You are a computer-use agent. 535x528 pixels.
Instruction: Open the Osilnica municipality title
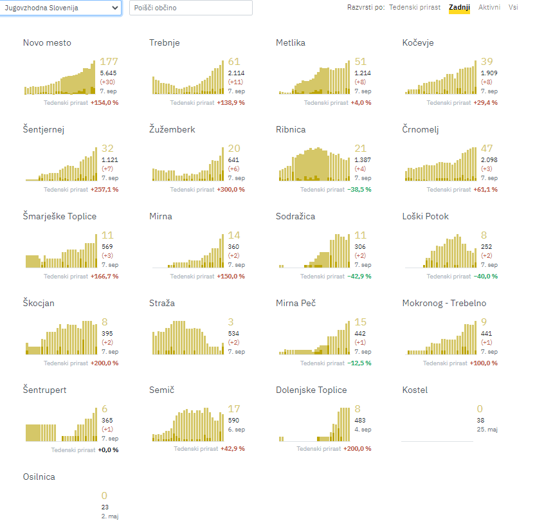(39, 477)
